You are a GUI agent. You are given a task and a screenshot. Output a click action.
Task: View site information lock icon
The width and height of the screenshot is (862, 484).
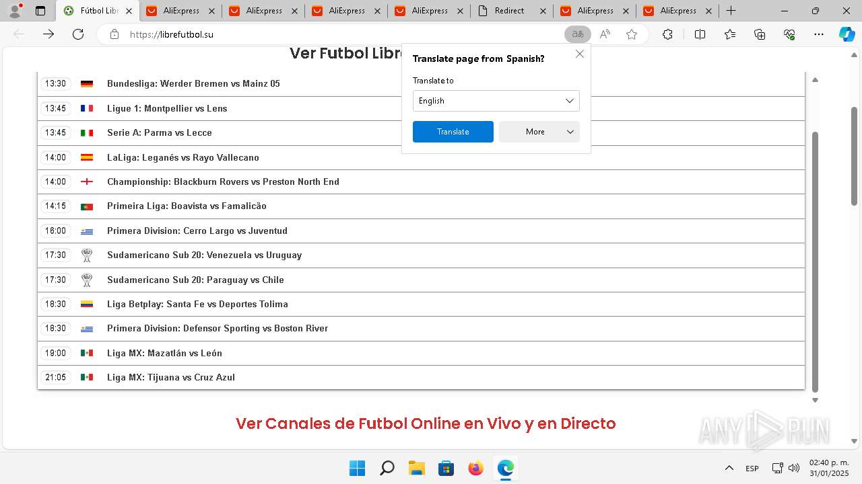coord(114,34)
